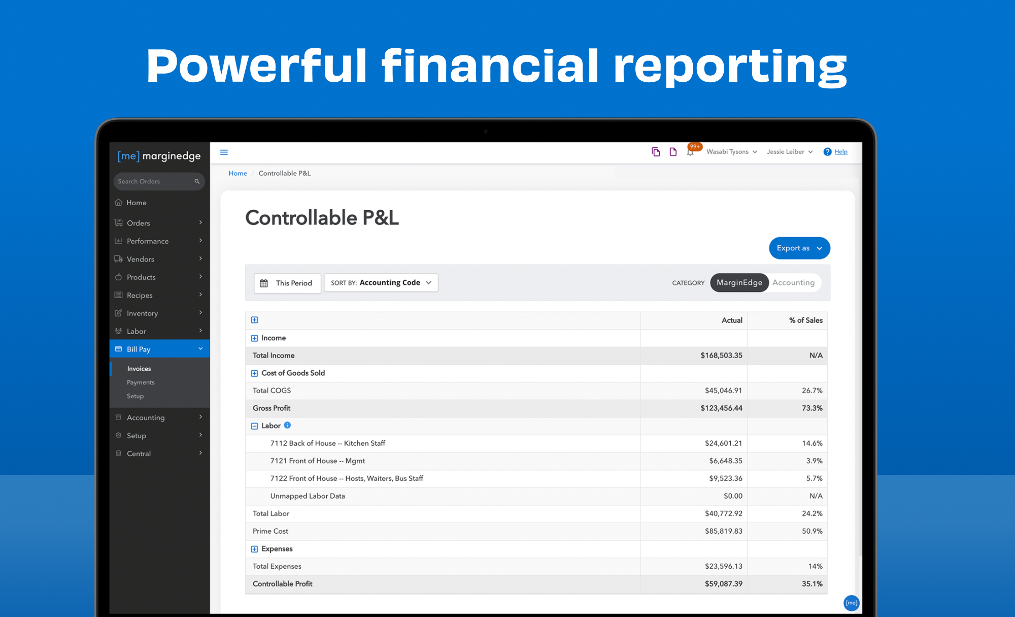1015x617 pixels.
Task: Open Payments under Bill Pay
Action: 141,382
